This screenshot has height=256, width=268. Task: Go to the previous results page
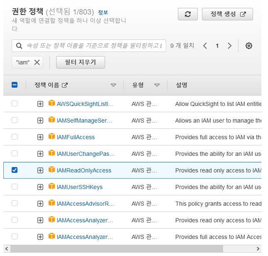(205, 46)
